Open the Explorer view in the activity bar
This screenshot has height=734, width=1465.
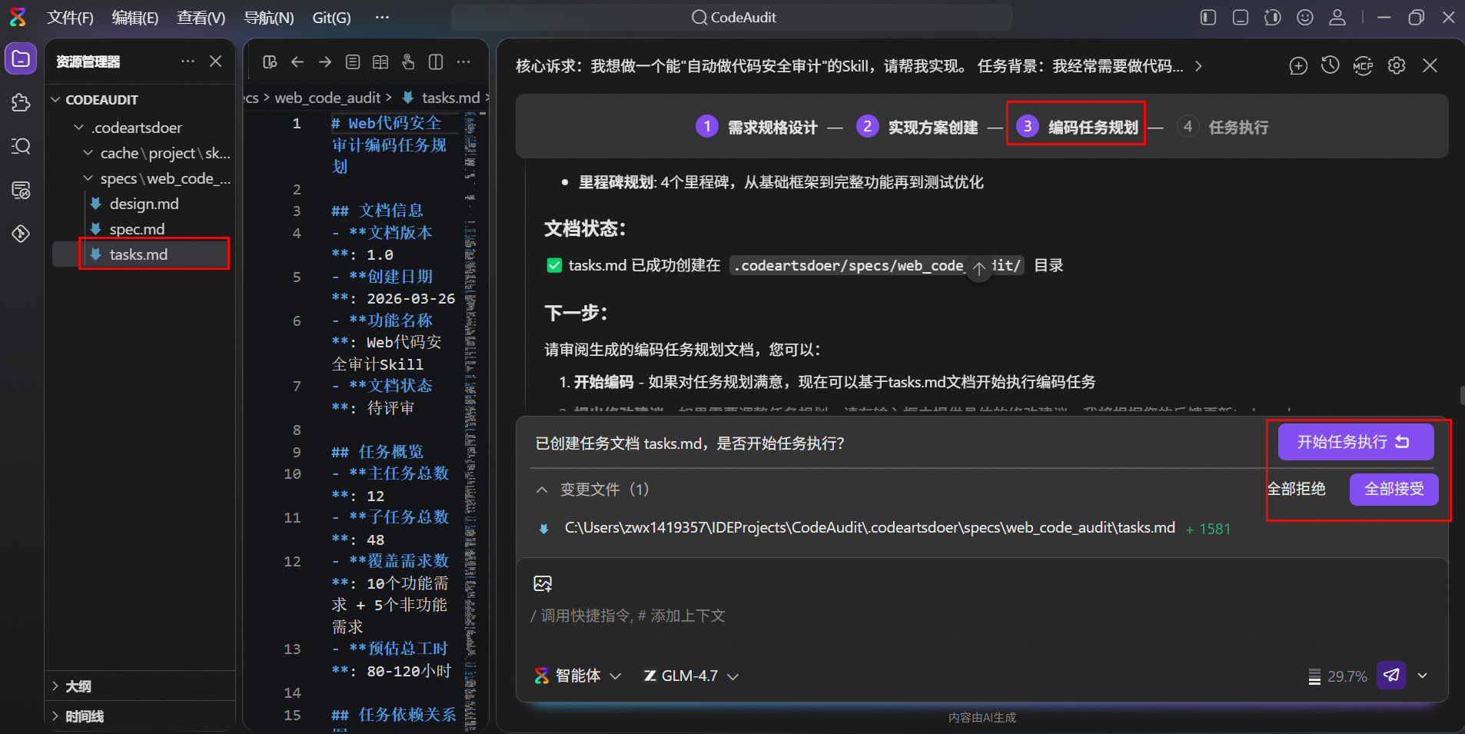click(21, 59)
